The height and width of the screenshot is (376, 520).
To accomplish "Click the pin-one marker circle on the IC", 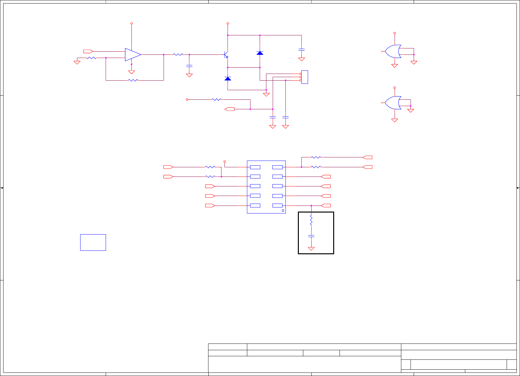I will 283,211.
